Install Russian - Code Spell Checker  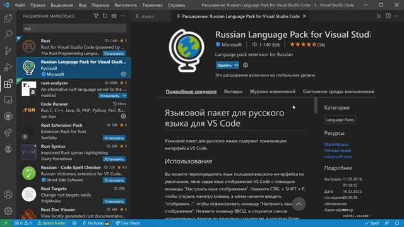coord(114,180)
